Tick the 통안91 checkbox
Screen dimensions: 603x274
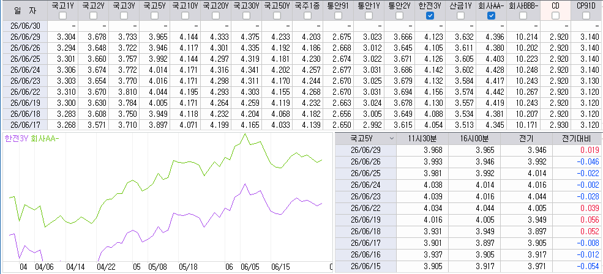point(339,16)
